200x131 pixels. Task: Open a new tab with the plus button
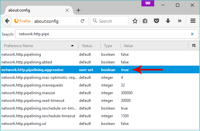(78, 10)
